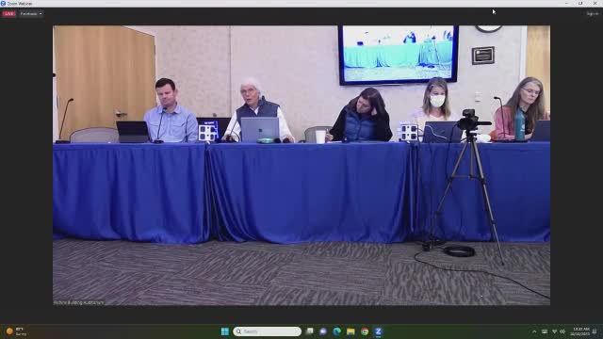The height and width of the screenshot is (339, 603).
Task: Click the webinar video feed
Action: tap(301, 166)
